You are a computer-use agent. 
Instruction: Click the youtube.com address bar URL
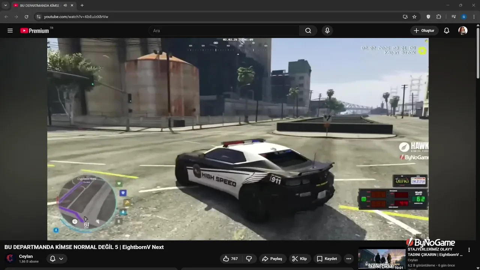pyautogui.click(x=76, y=16)
